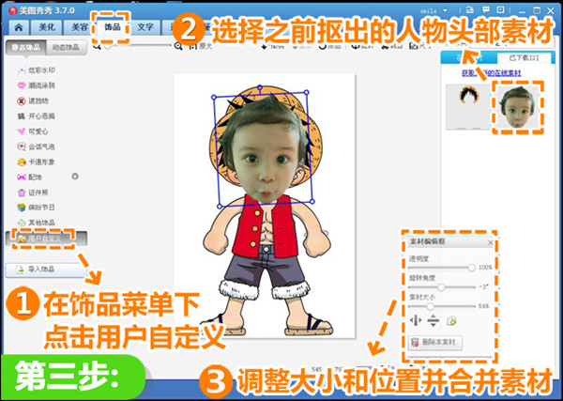Open the smile account dropdown arrow
Image resolution: width=563 pixels, height=401 pixels.
pos(446,10)
